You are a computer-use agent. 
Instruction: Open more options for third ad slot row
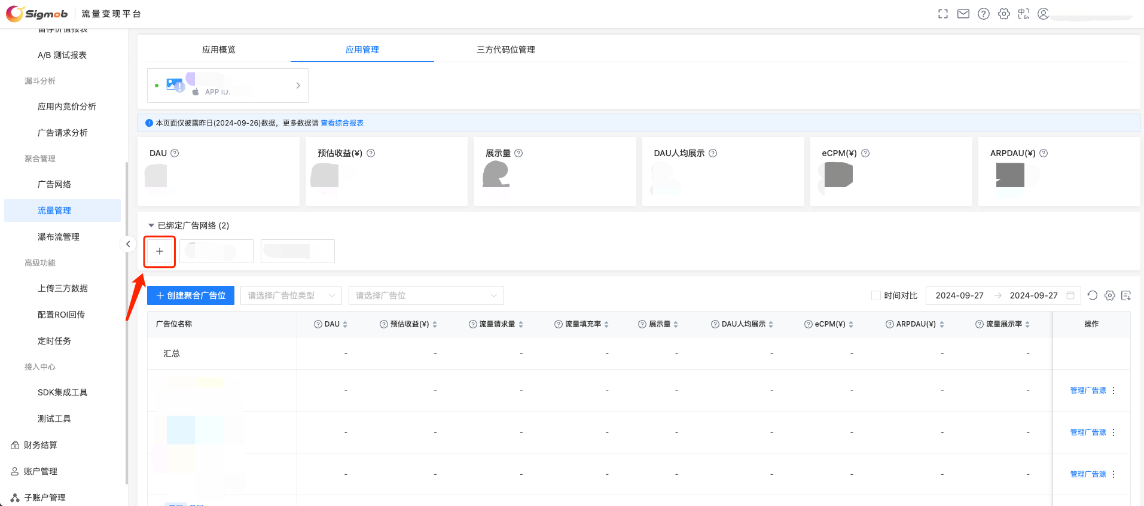point(1114,474)
